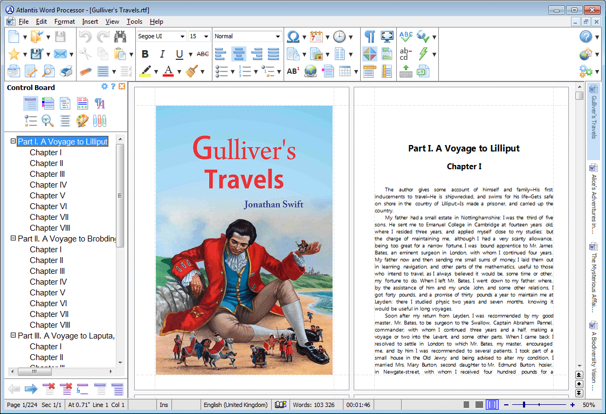
Task: Close the Control Board panel
Action: [121, 87]
